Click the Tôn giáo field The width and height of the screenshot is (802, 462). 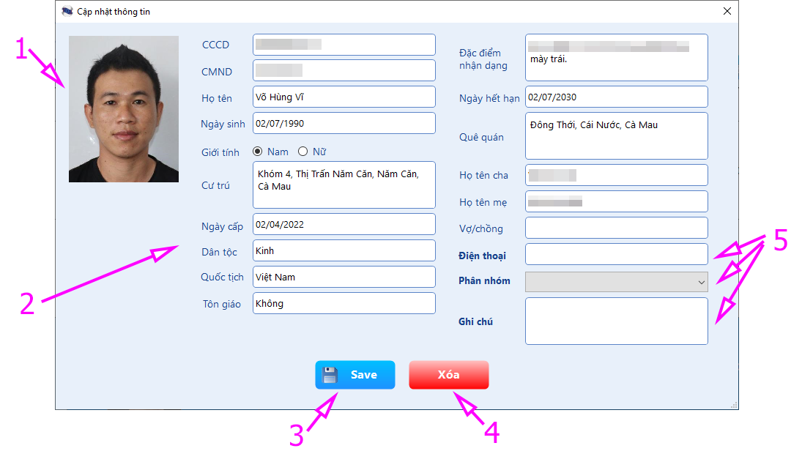coord(344,303)
